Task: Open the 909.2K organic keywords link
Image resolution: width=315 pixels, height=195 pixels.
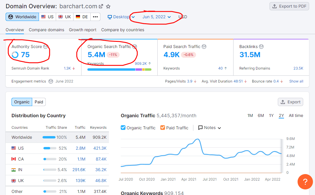Action: (141, 64)
